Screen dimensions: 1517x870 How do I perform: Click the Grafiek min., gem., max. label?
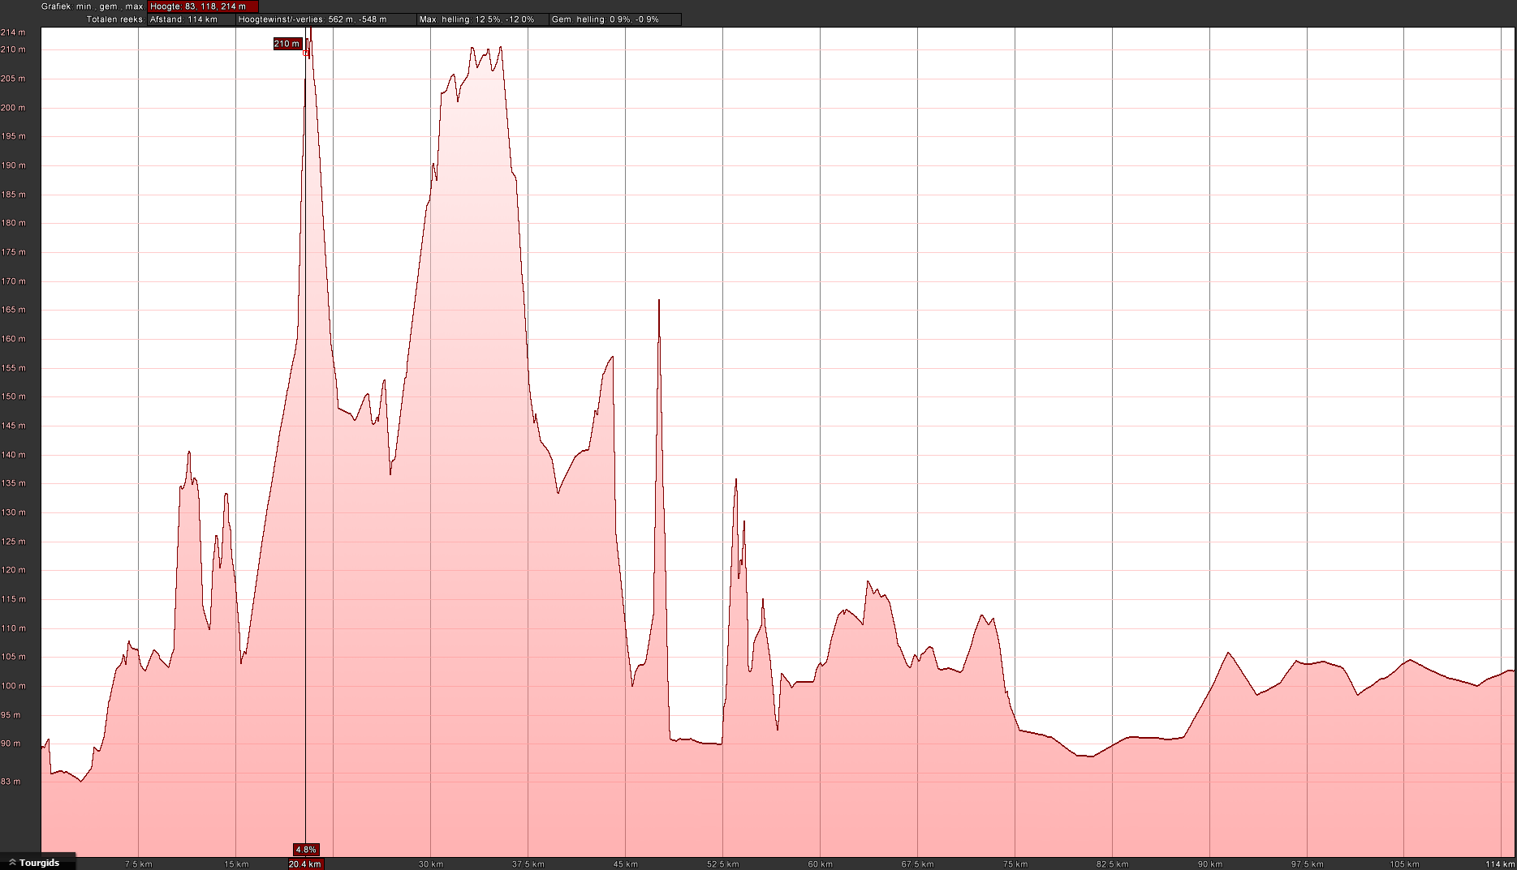coord(93,6)
